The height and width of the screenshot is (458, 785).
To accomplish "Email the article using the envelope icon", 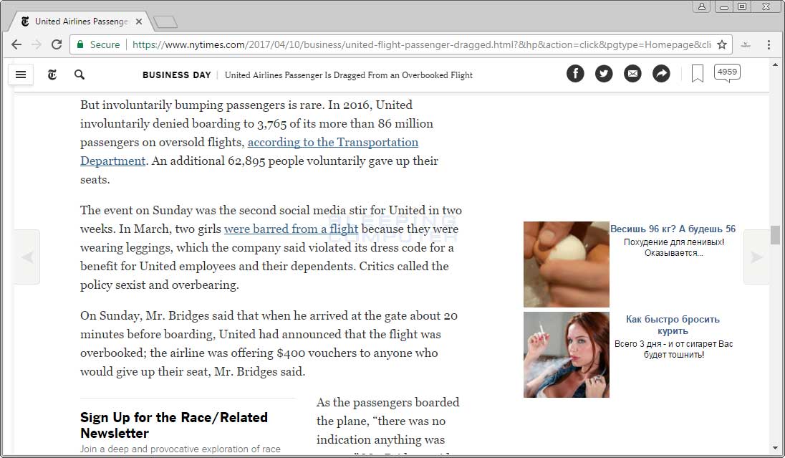I will pyautogui.click(x=633, y=74).
